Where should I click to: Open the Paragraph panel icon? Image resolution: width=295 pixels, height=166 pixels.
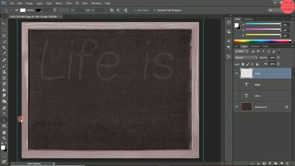coord(229,47)
